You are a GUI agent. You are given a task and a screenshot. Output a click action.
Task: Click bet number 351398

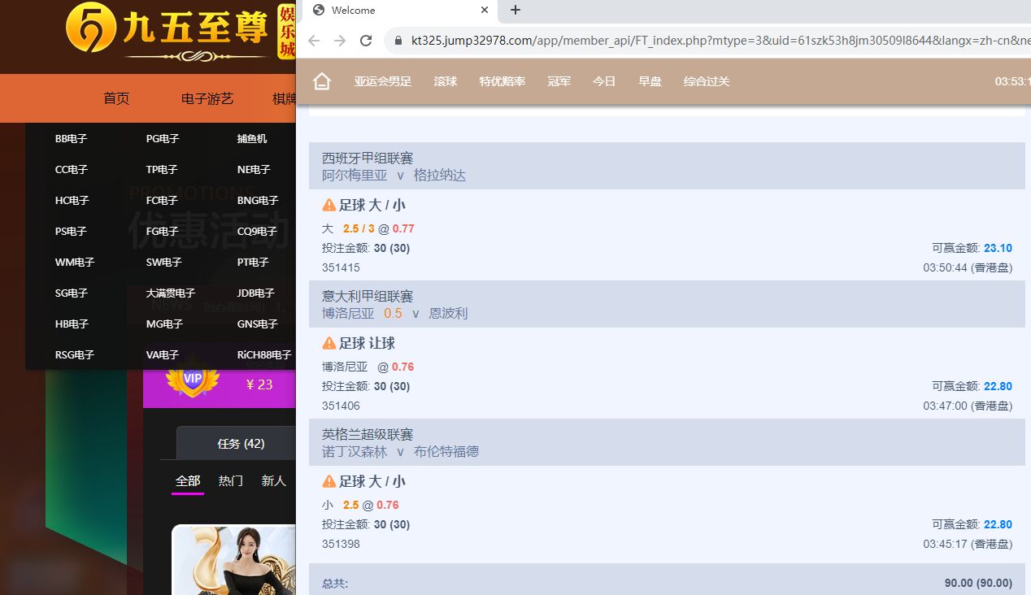click(341, 544)
